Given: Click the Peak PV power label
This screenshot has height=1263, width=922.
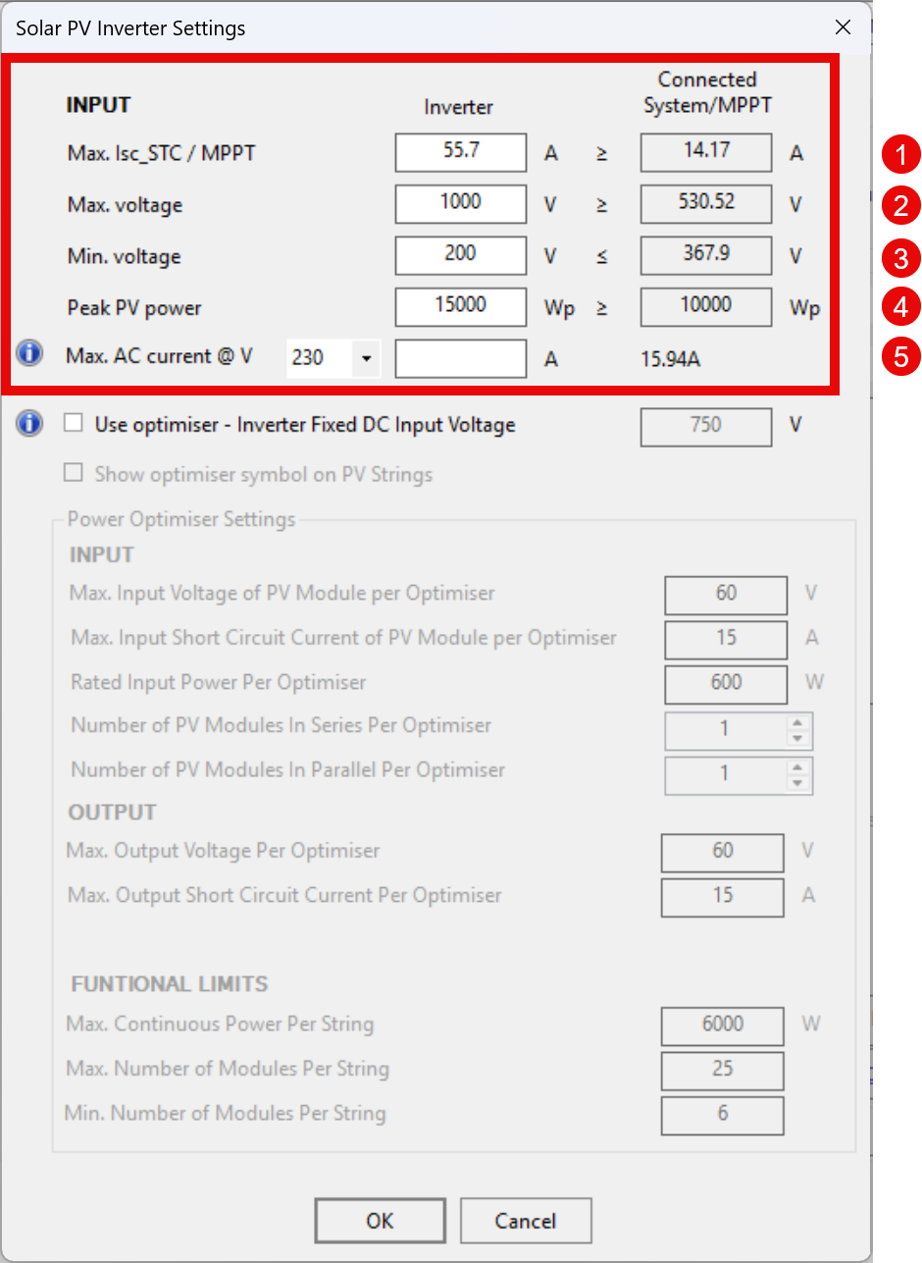Looking at the screenshot, I should pyautogui.click(x=133, y=307).
